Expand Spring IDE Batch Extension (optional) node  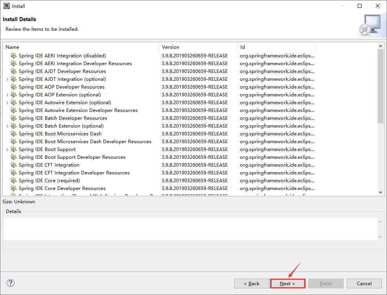click(x=7, y=126)
